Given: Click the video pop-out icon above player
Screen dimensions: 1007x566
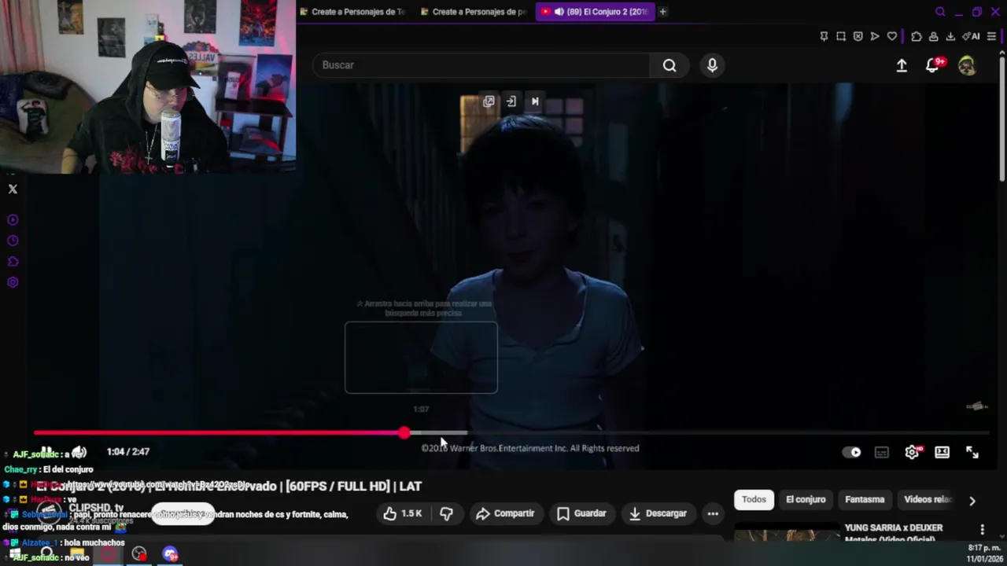Looking at the screenshot, I should [x=489, y=101].
